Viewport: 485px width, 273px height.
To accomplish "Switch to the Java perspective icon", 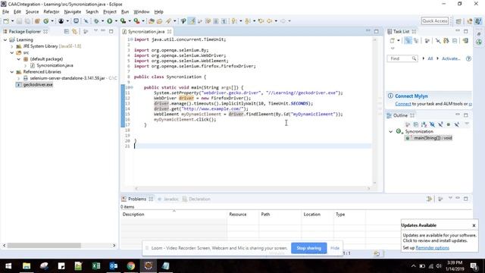I will [x=478, y=21].
